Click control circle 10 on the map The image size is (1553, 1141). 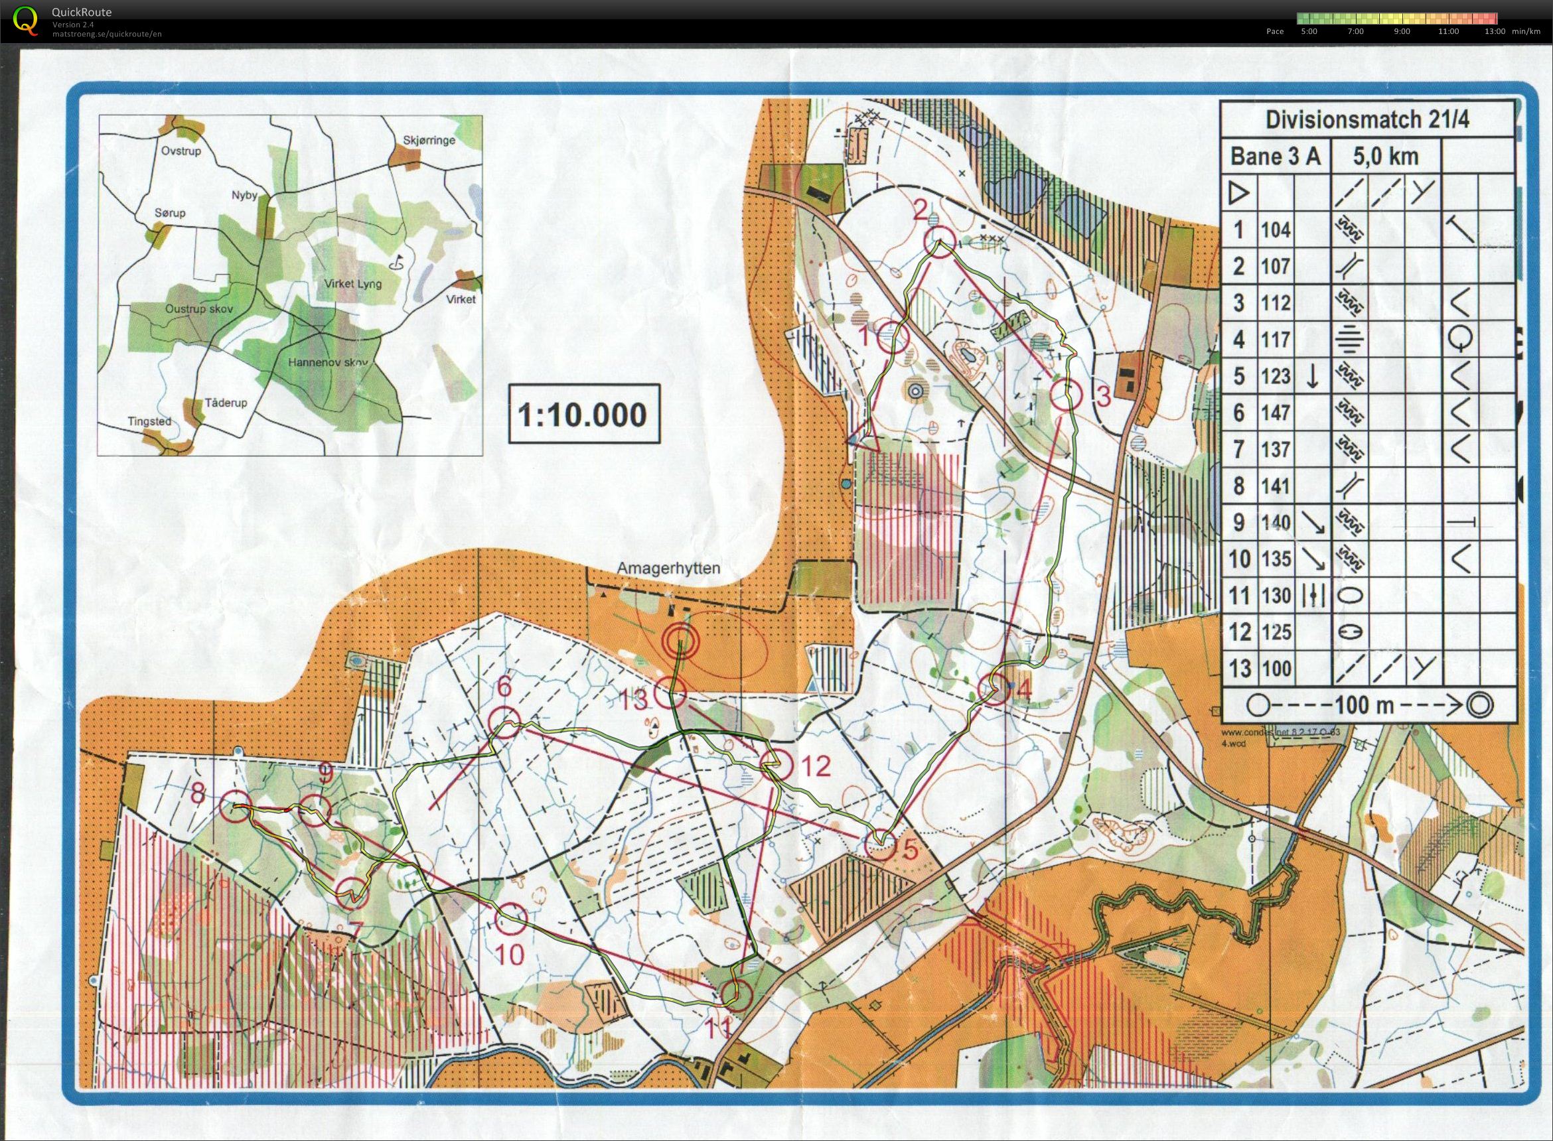[x=512, y=918]
